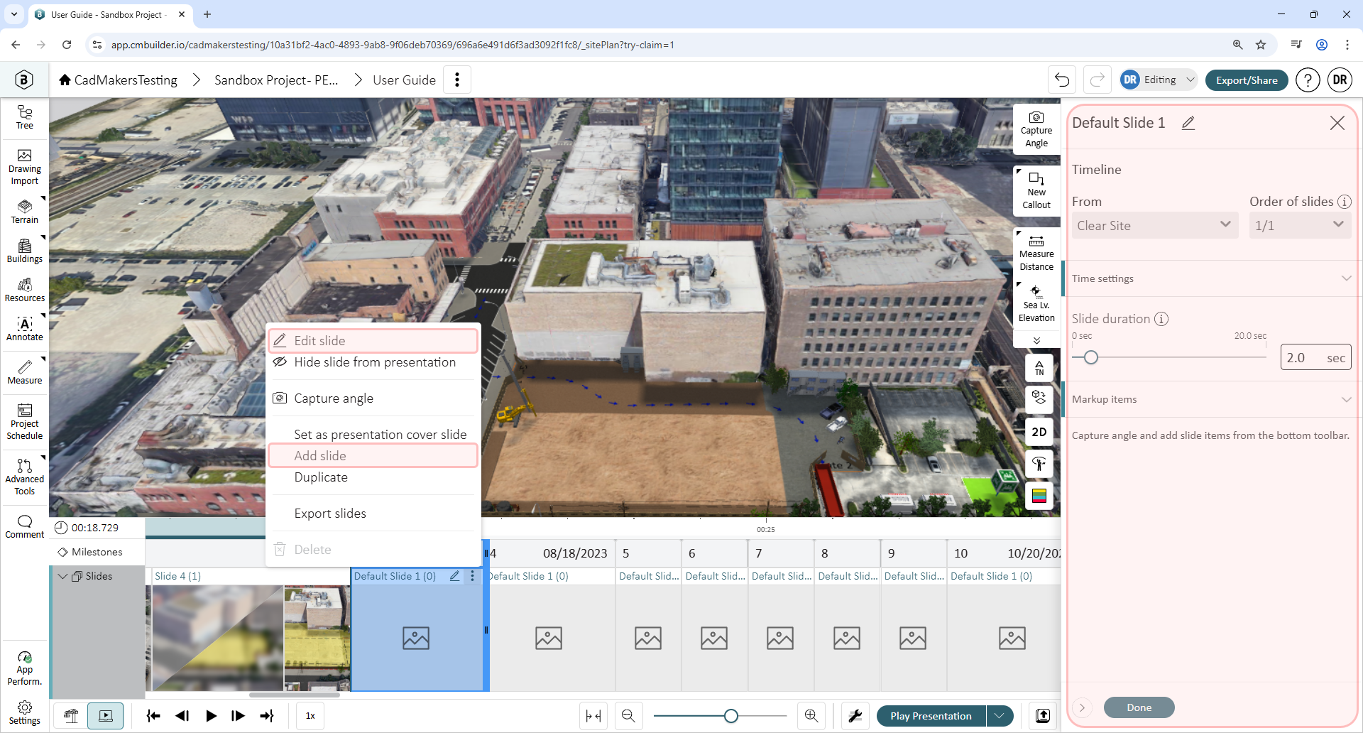The height and width of the screenshot is (733, 1363).
Task: Close the Default Slide 1 panel
Action: [1337, 123]
